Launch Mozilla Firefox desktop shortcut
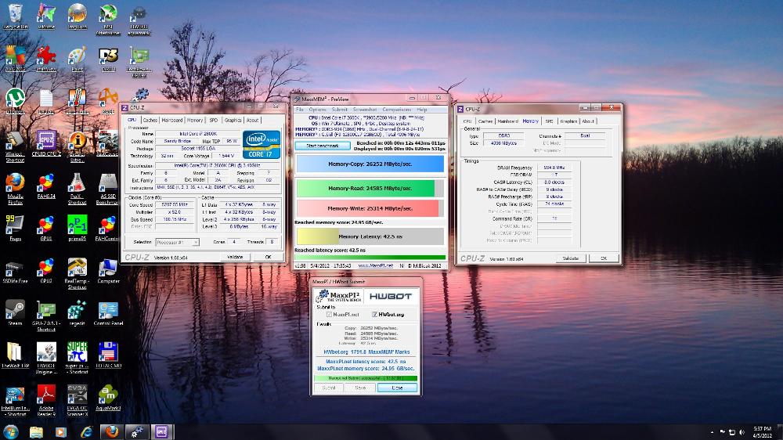783x440 pixels. pyautogui.click(x=16, y=188)
